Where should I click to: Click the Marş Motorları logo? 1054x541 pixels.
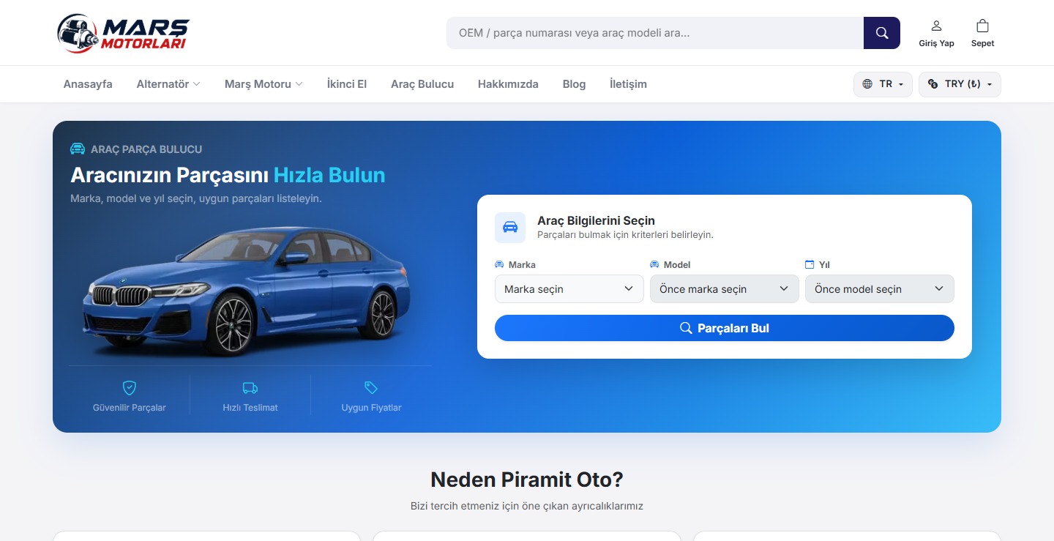click(123, 33)
